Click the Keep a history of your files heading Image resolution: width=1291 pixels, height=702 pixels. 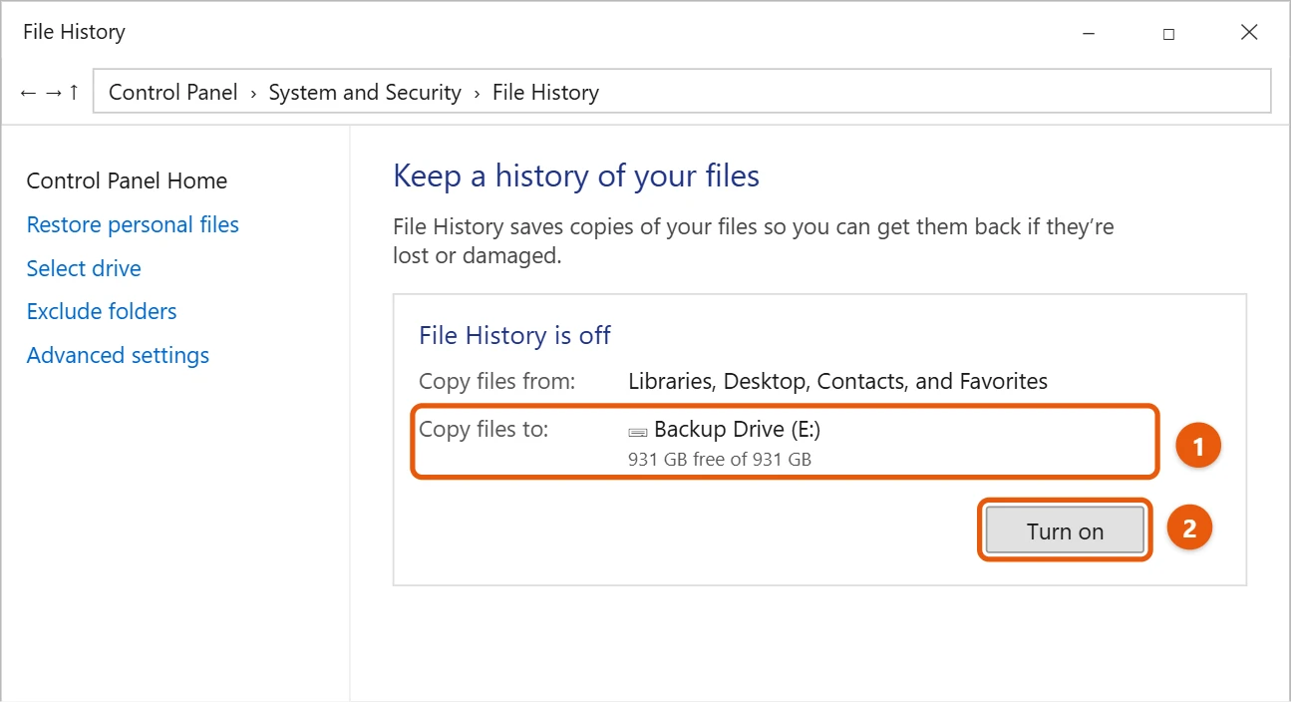pyautogui.click(x=576, y=176)
